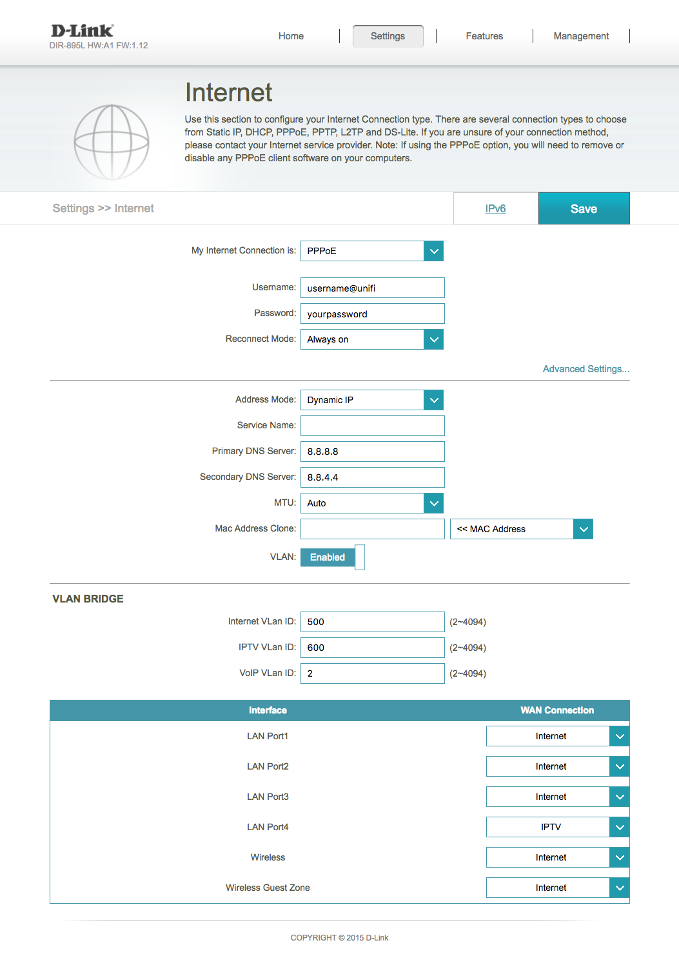Open Advanced Settings link
This screenshot has height=956, width=679.
coord(586,369)
